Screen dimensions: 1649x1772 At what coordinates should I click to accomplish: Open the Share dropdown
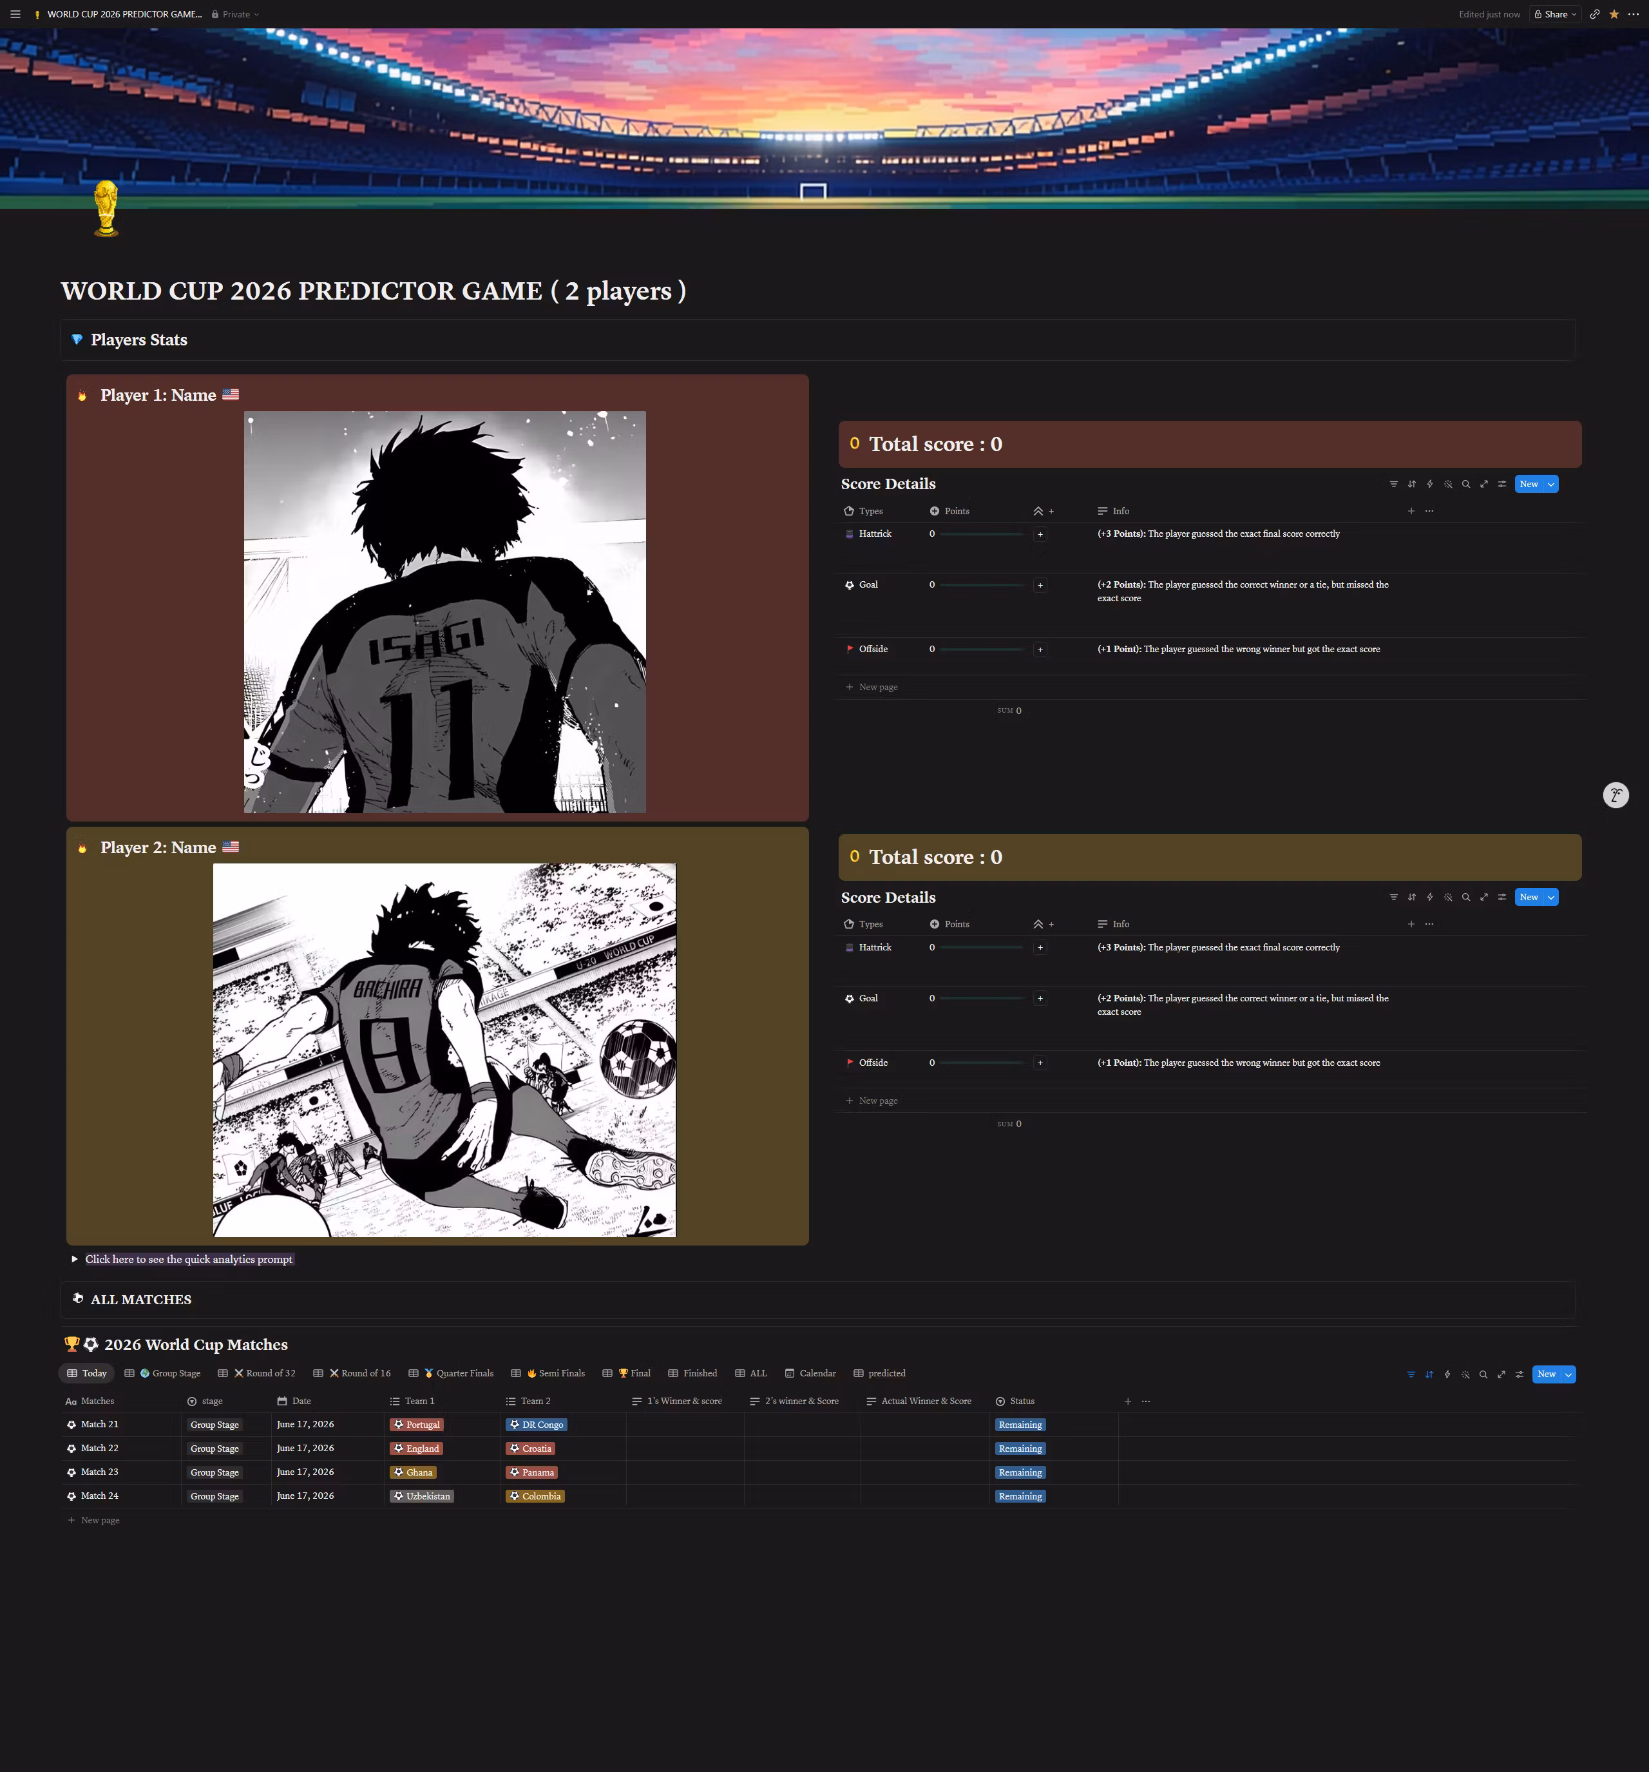tap(1556, 14)
